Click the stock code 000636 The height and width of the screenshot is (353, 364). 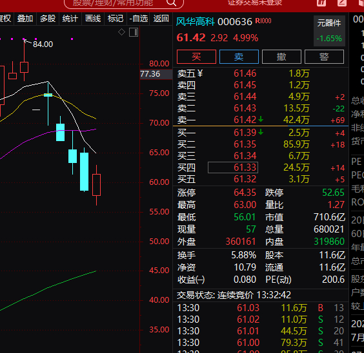[x=235, y=22]
